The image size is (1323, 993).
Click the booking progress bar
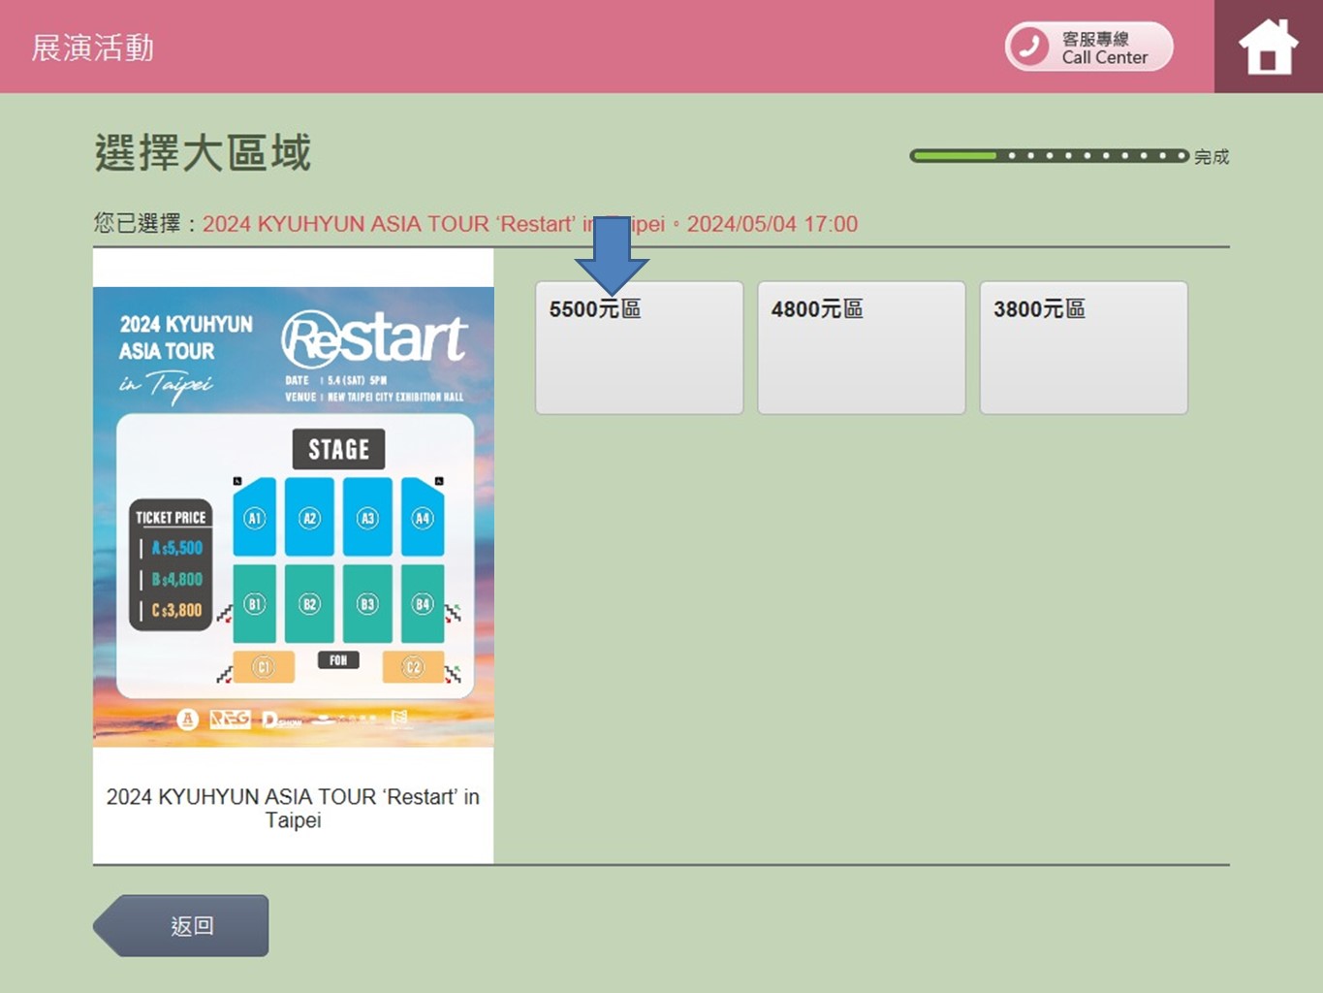(x=1049, y=155)
